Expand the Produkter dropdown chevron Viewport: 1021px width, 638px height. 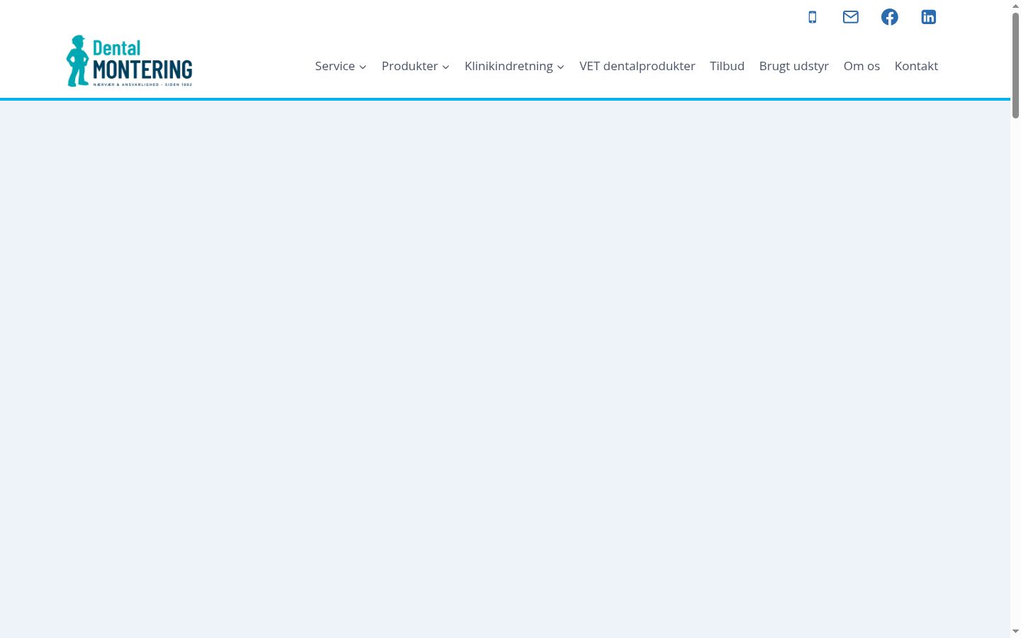445,67
